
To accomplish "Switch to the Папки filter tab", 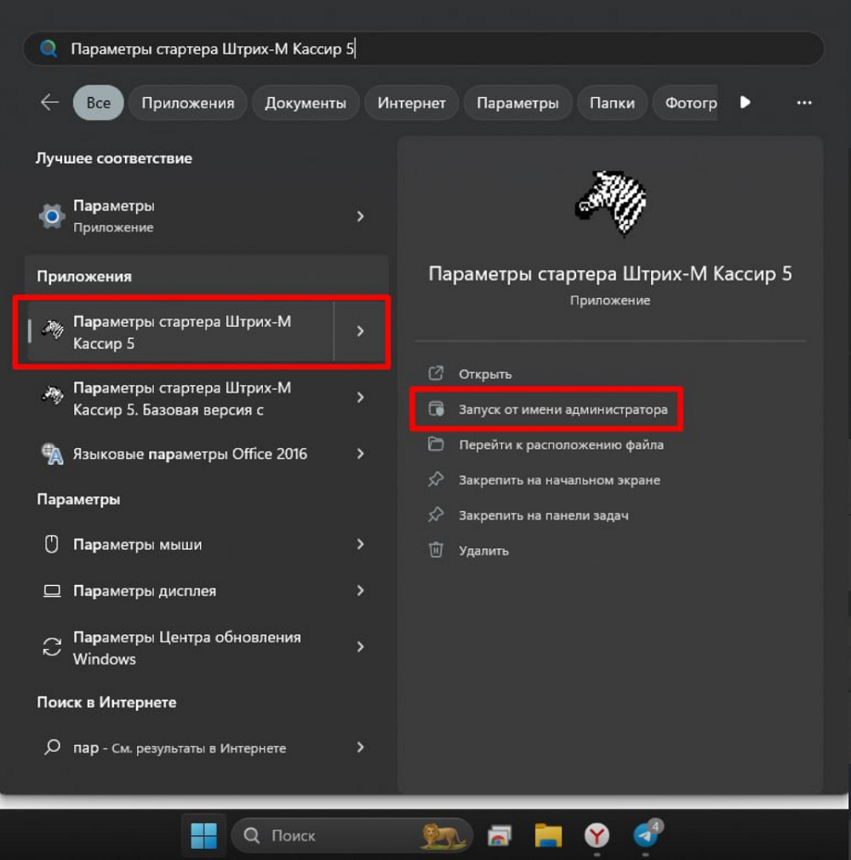I will coord(612,102).
